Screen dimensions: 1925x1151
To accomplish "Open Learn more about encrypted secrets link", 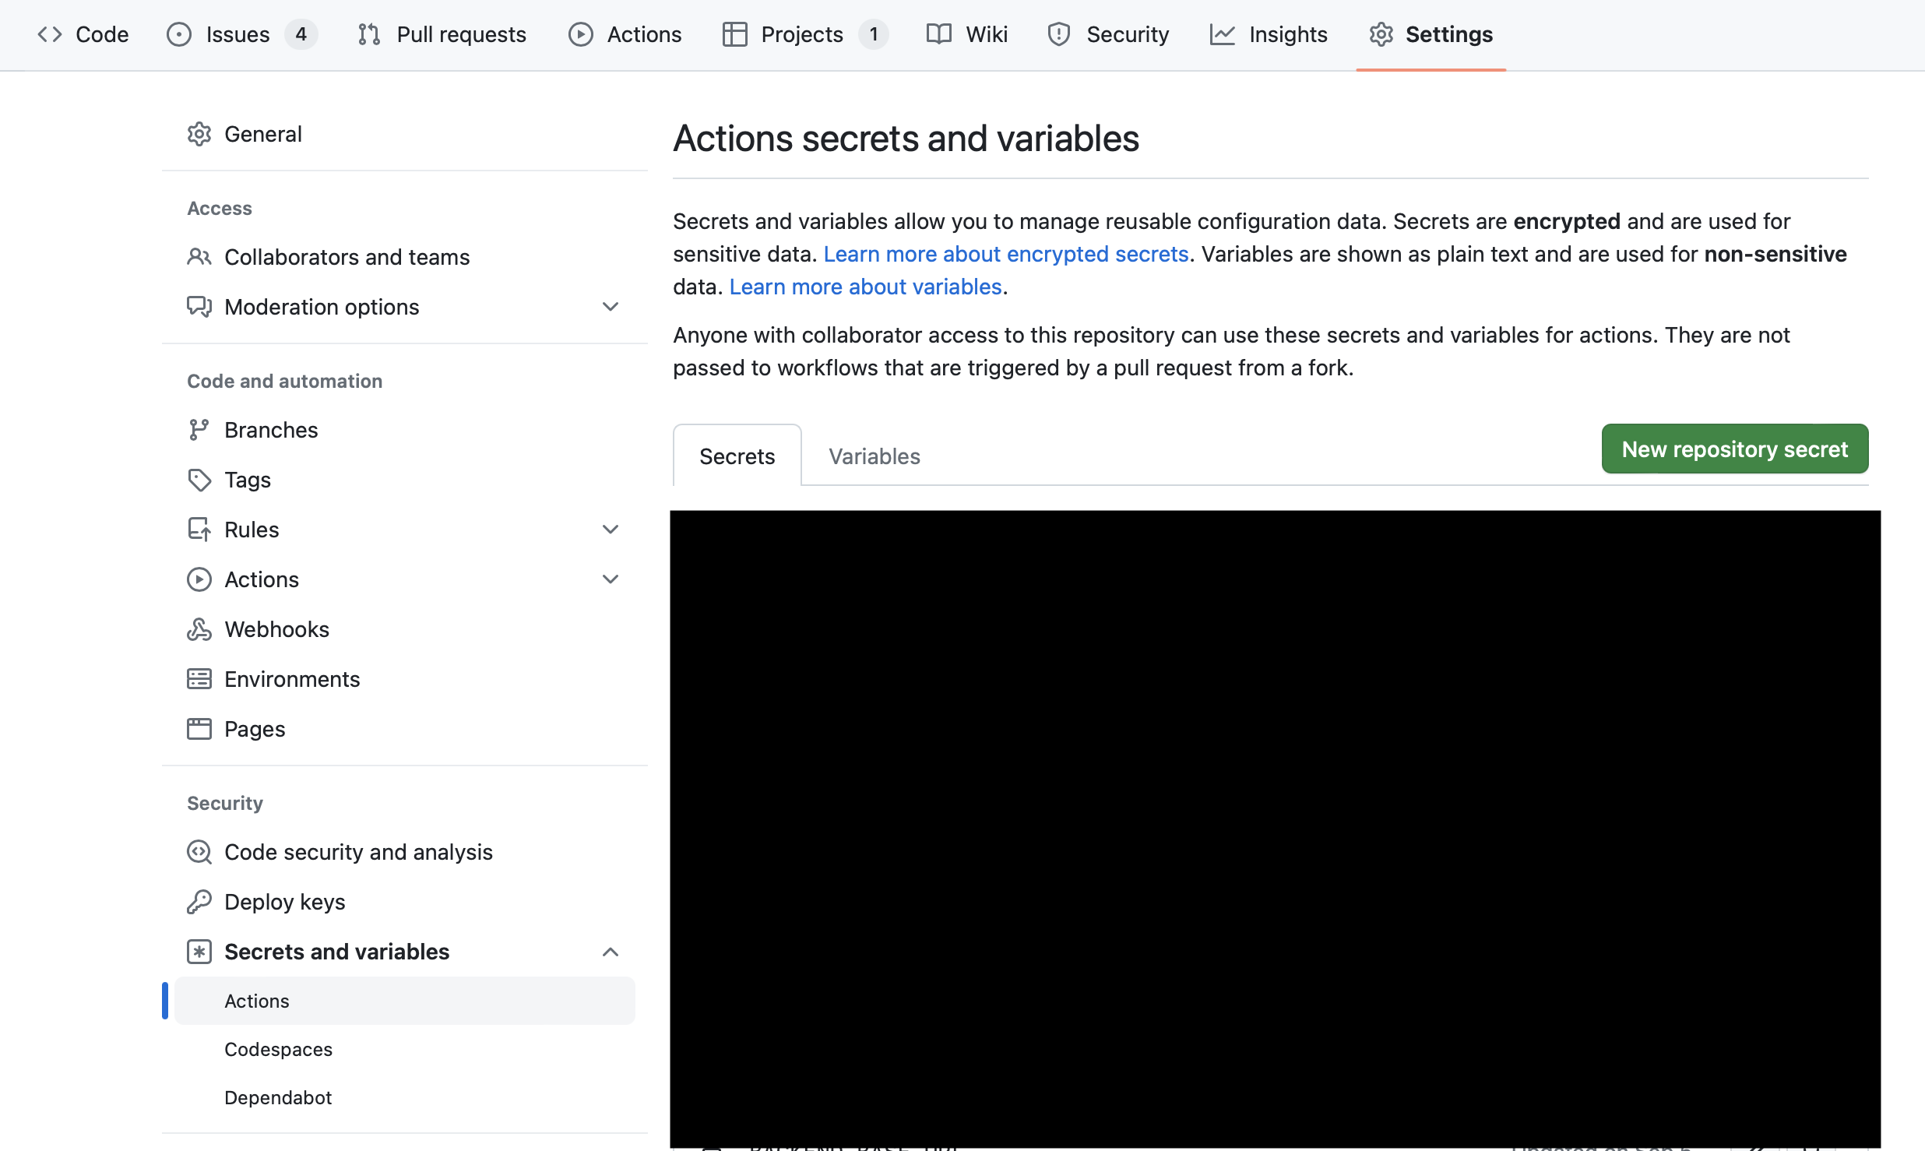I will pyautogui.click(x=1006, y=254).
